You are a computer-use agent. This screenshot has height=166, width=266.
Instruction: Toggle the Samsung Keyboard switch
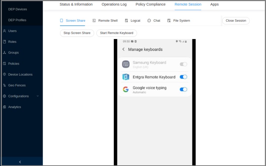tap(183, 64)
